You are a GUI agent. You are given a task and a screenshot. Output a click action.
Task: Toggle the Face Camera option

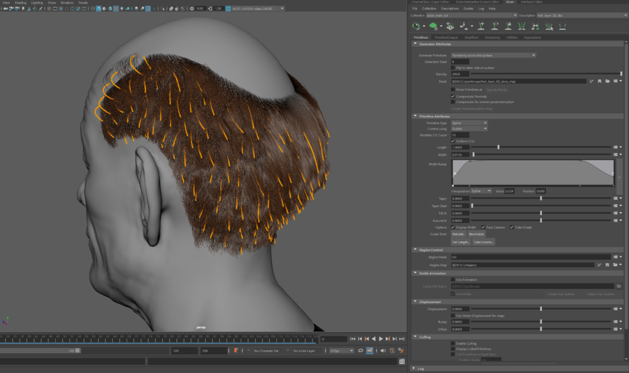point(483,227)
